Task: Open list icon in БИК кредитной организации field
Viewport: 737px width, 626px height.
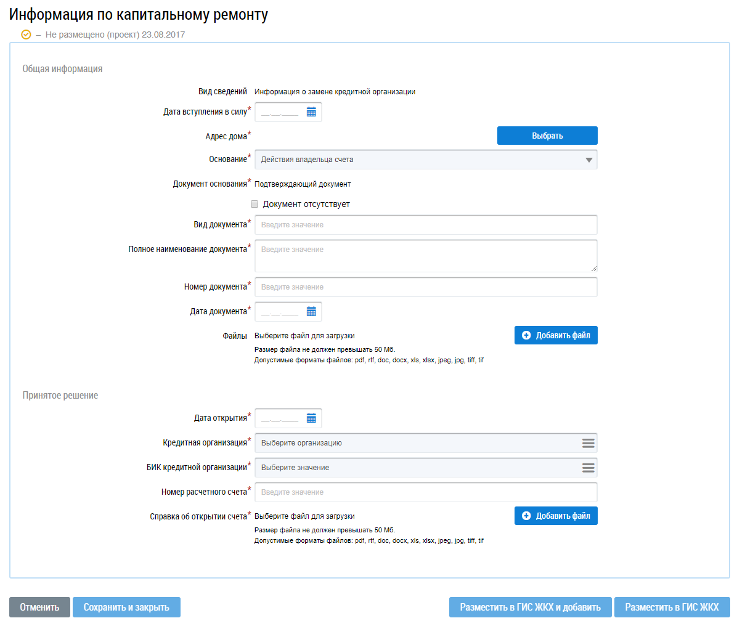Action: (x=588, y=468)
